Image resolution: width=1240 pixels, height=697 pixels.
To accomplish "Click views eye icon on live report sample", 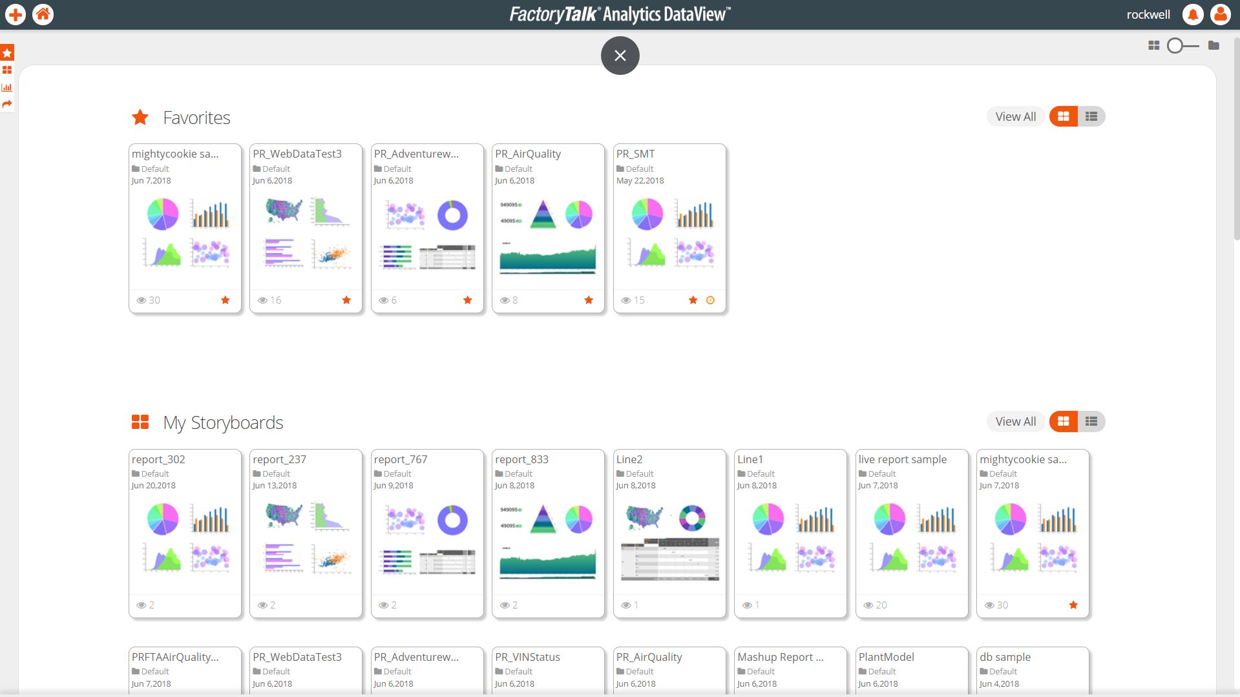I will [x=868, y=605].
